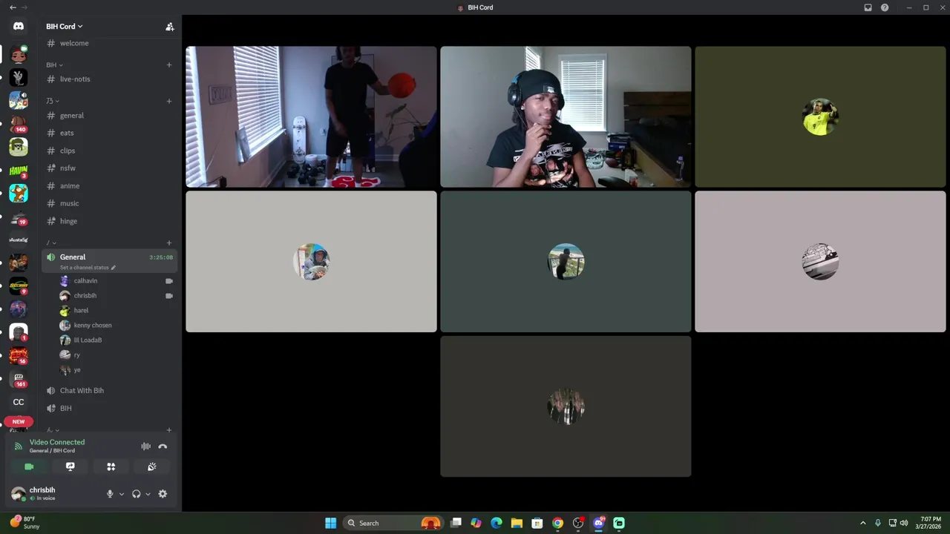This screenshot has width=950, height=534.
Task: Open chrisbih user panel avatar
Action: point(19,494)
